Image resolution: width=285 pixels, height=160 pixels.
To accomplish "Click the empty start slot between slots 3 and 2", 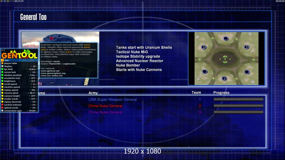I will (x=226, y=38).
